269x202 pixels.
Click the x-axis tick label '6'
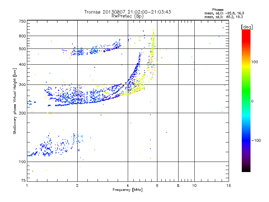tap(157, 186)
